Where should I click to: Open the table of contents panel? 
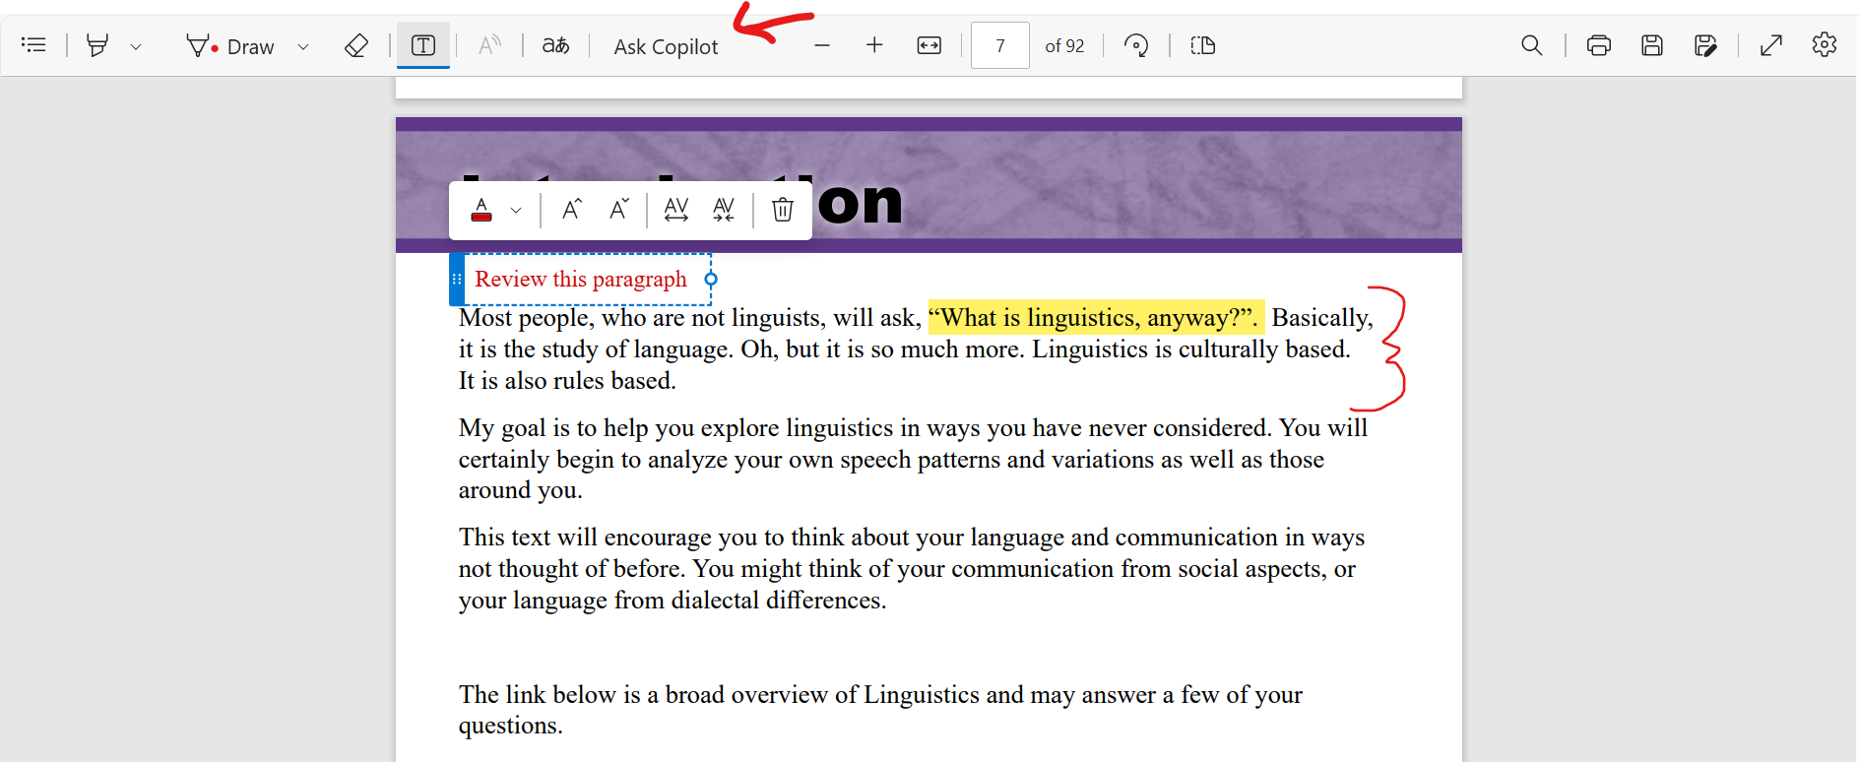pyautogui.click(x=33, y=45)
